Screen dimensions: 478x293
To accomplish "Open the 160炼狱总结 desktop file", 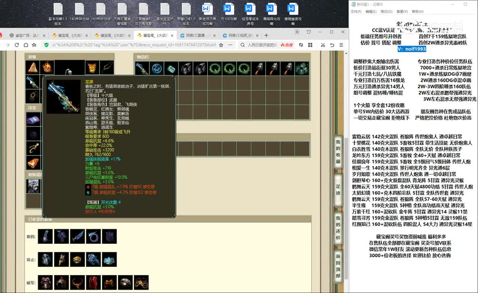I will [101, 12].
